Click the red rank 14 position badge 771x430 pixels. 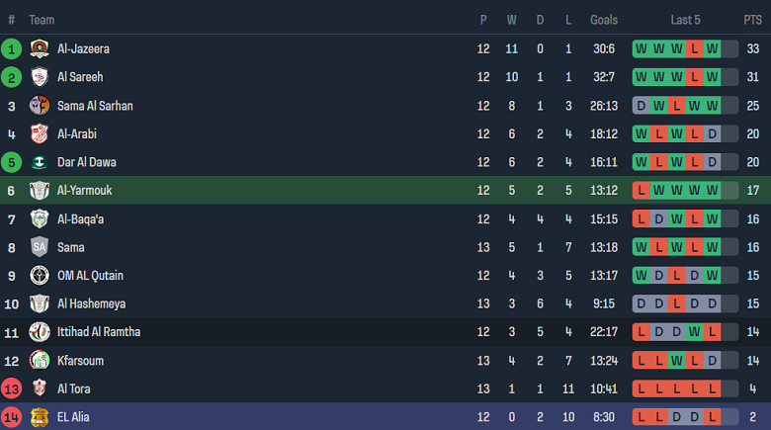point(12,417)
